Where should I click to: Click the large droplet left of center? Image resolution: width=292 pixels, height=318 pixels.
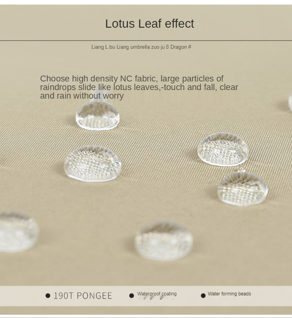(93, 164)
